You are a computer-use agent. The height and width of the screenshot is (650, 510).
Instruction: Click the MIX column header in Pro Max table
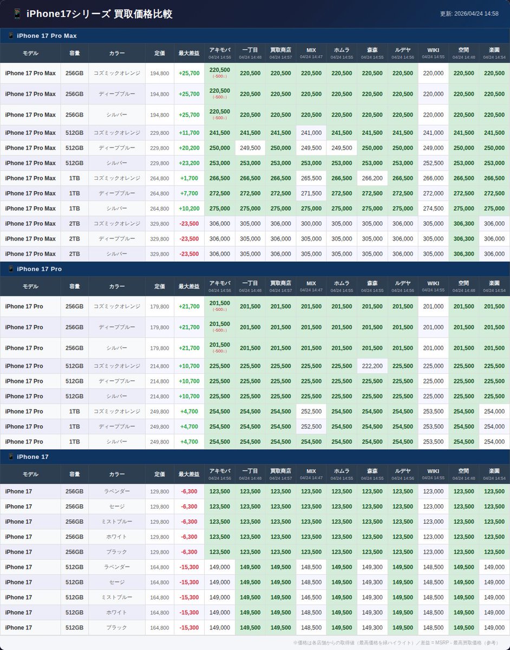coord(311,53)
